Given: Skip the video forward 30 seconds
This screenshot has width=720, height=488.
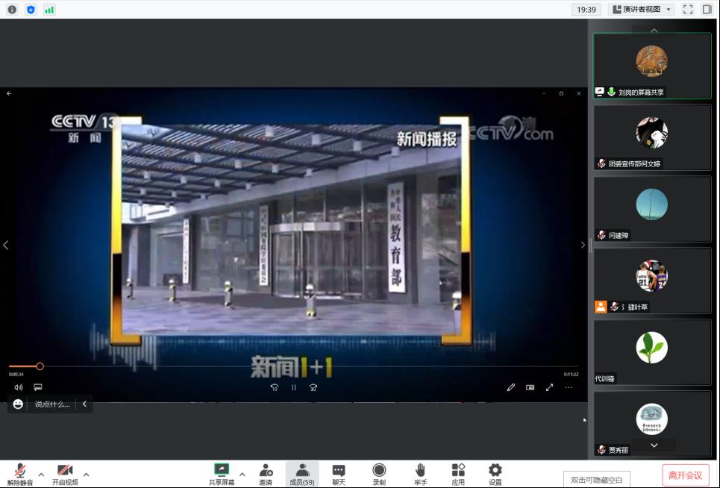Looking at the screenshot, I should coord(313,387).
